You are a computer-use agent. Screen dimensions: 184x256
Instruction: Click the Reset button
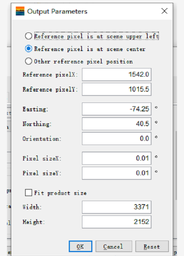point(152,246)
